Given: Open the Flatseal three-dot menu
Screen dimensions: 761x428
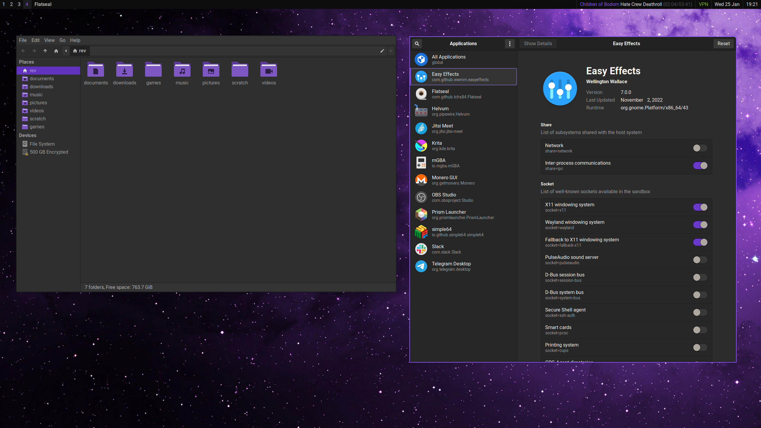Looking at the screenshot, I should pos(510,44).
